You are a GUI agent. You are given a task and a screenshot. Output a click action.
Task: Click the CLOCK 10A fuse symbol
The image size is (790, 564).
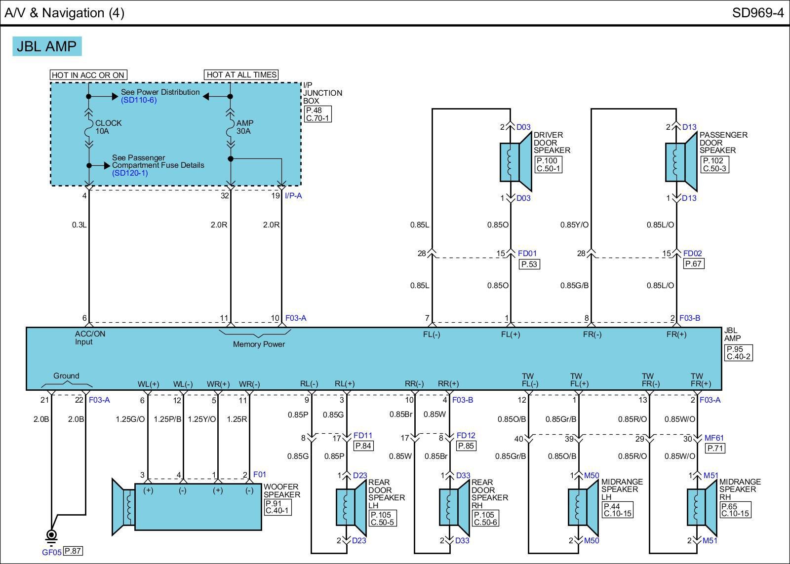click(x=89, y=130)
